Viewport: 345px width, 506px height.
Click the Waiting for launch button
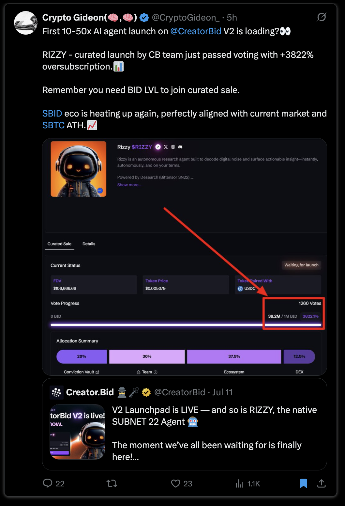click(x=301, y=265)
